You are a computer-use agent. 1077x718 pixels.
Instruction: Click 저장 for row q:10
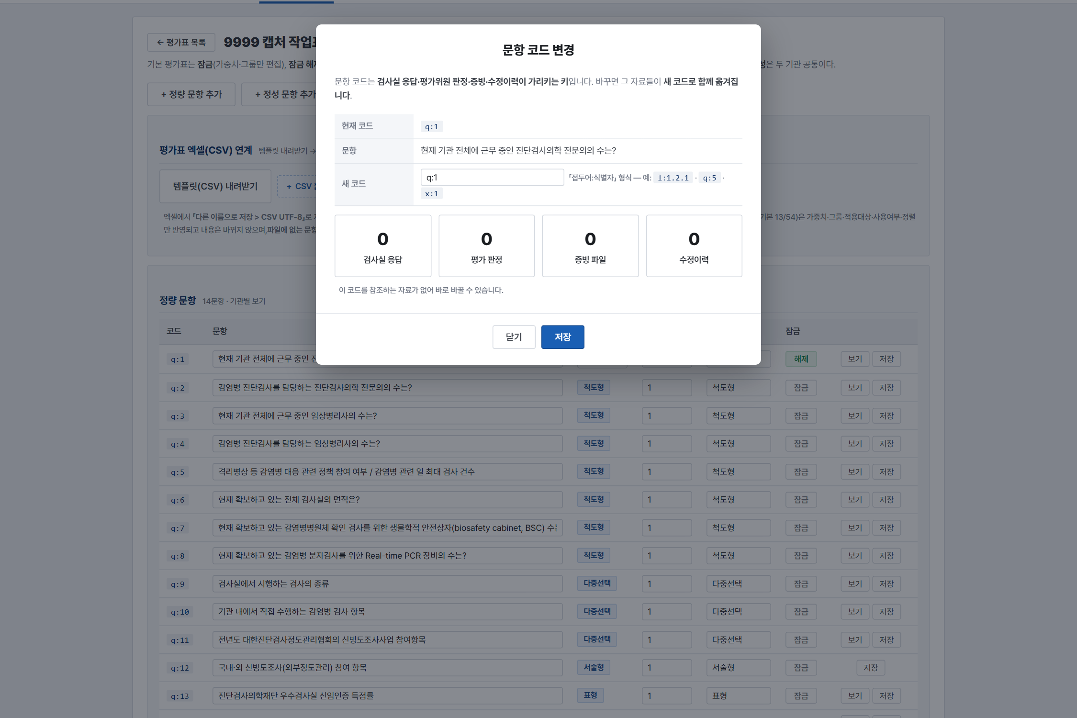(886, 612)
